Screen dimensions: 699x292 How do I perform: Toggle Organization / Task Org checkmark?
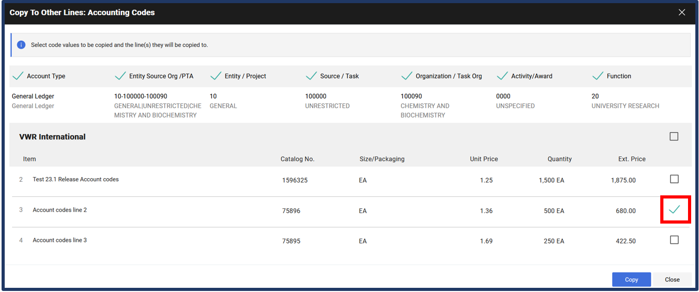tap(407, 76)
